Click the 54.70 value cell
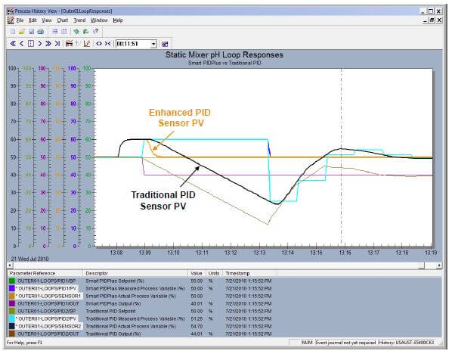 coord(197,326)
